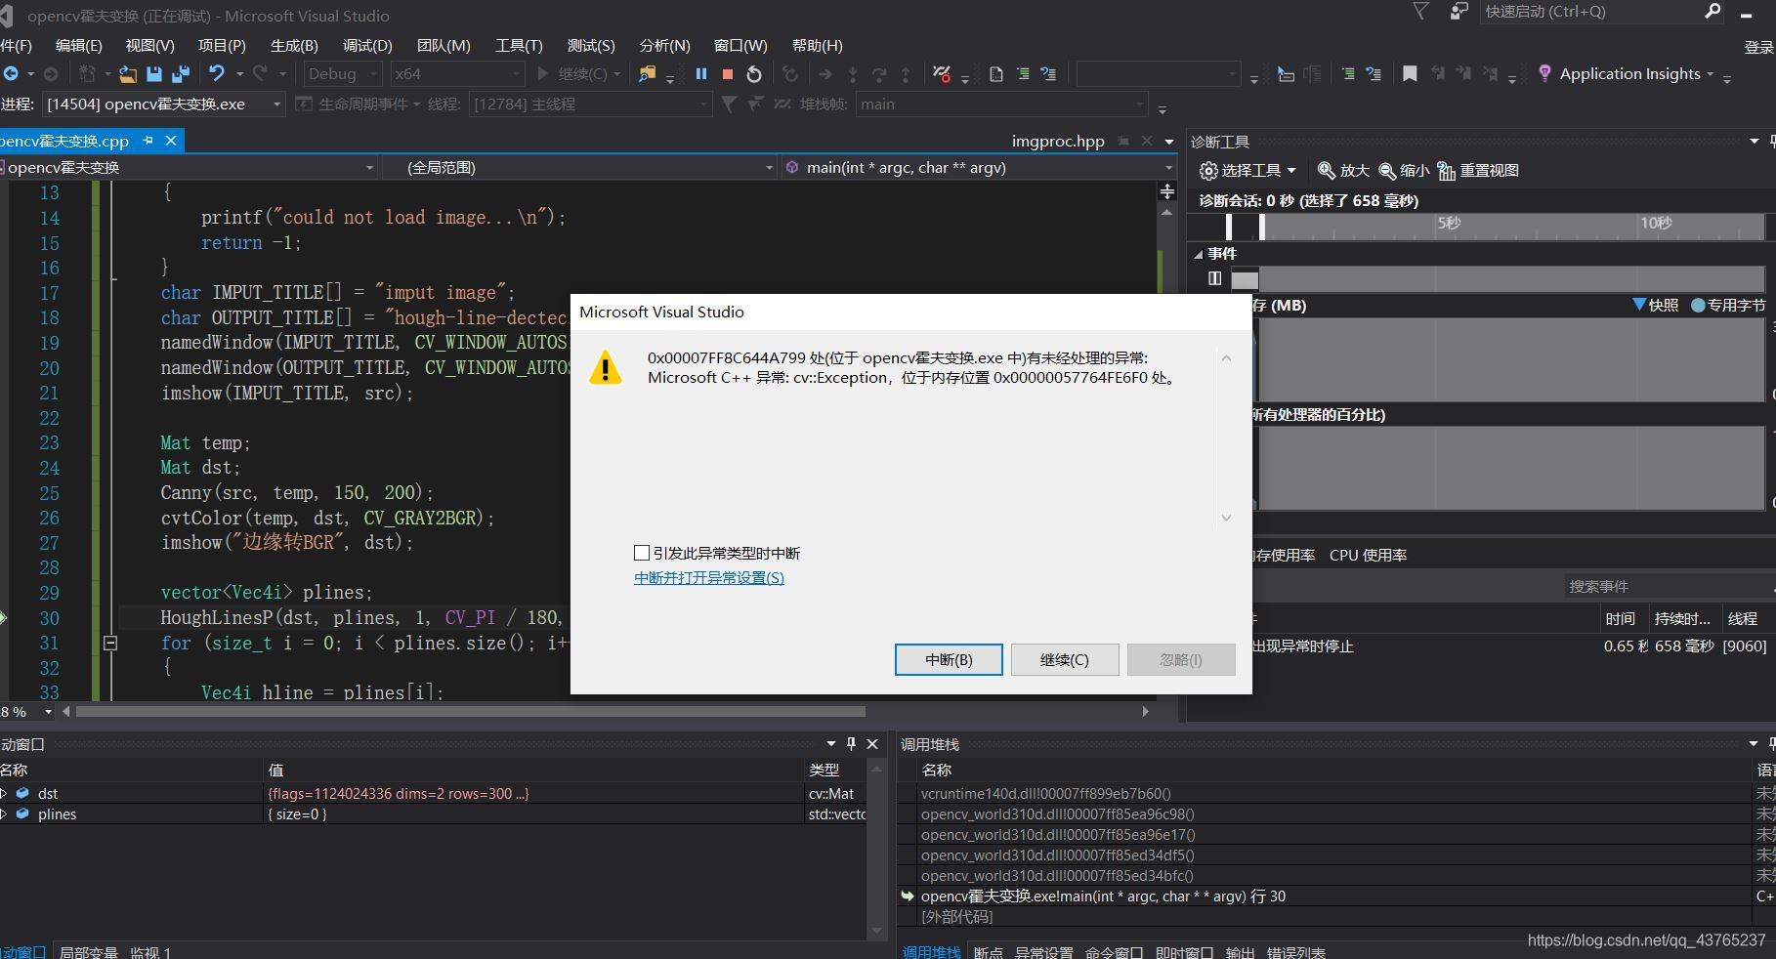The width and height of the screenshot is (1776, 959).
Task: Zoom out the diagnostic timeline (缩小)
Action: point(1404,170)
